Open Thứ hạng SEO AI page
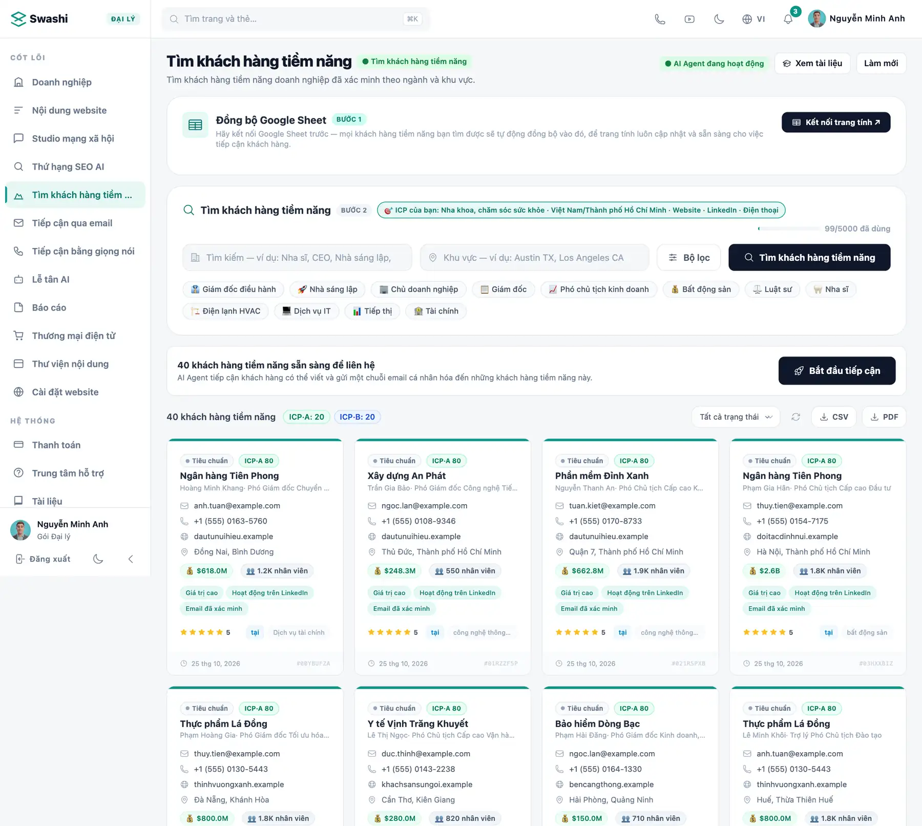This screenshot has height=826, width=922. pos(75,167)
